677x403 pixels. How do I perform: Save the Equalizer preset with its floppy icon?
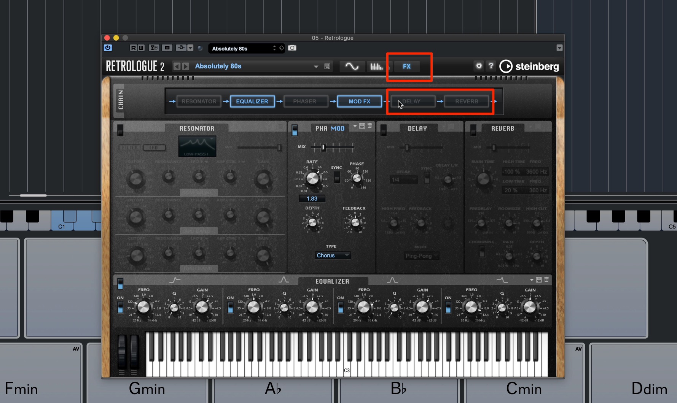(x=539, y=280)
